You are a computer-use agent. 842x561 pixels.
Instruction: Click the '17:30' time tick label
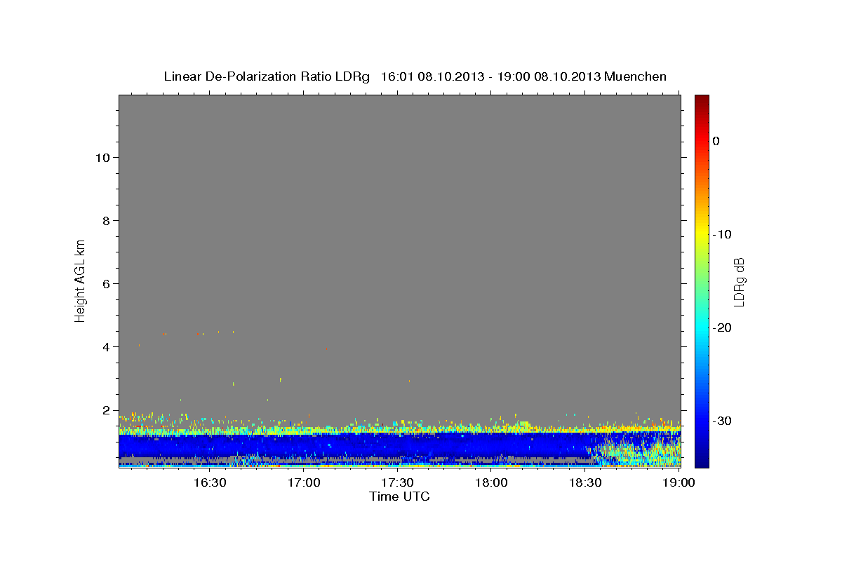click(x=398, y=482)
